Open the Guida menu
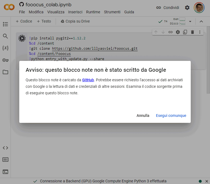 [x=129, y=12]
